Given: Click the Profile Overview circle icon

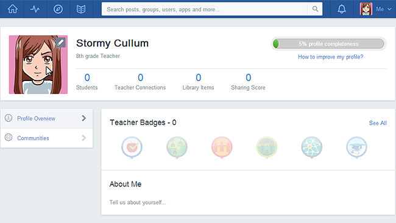Looking at the screenshot, I should click(9, 118).
